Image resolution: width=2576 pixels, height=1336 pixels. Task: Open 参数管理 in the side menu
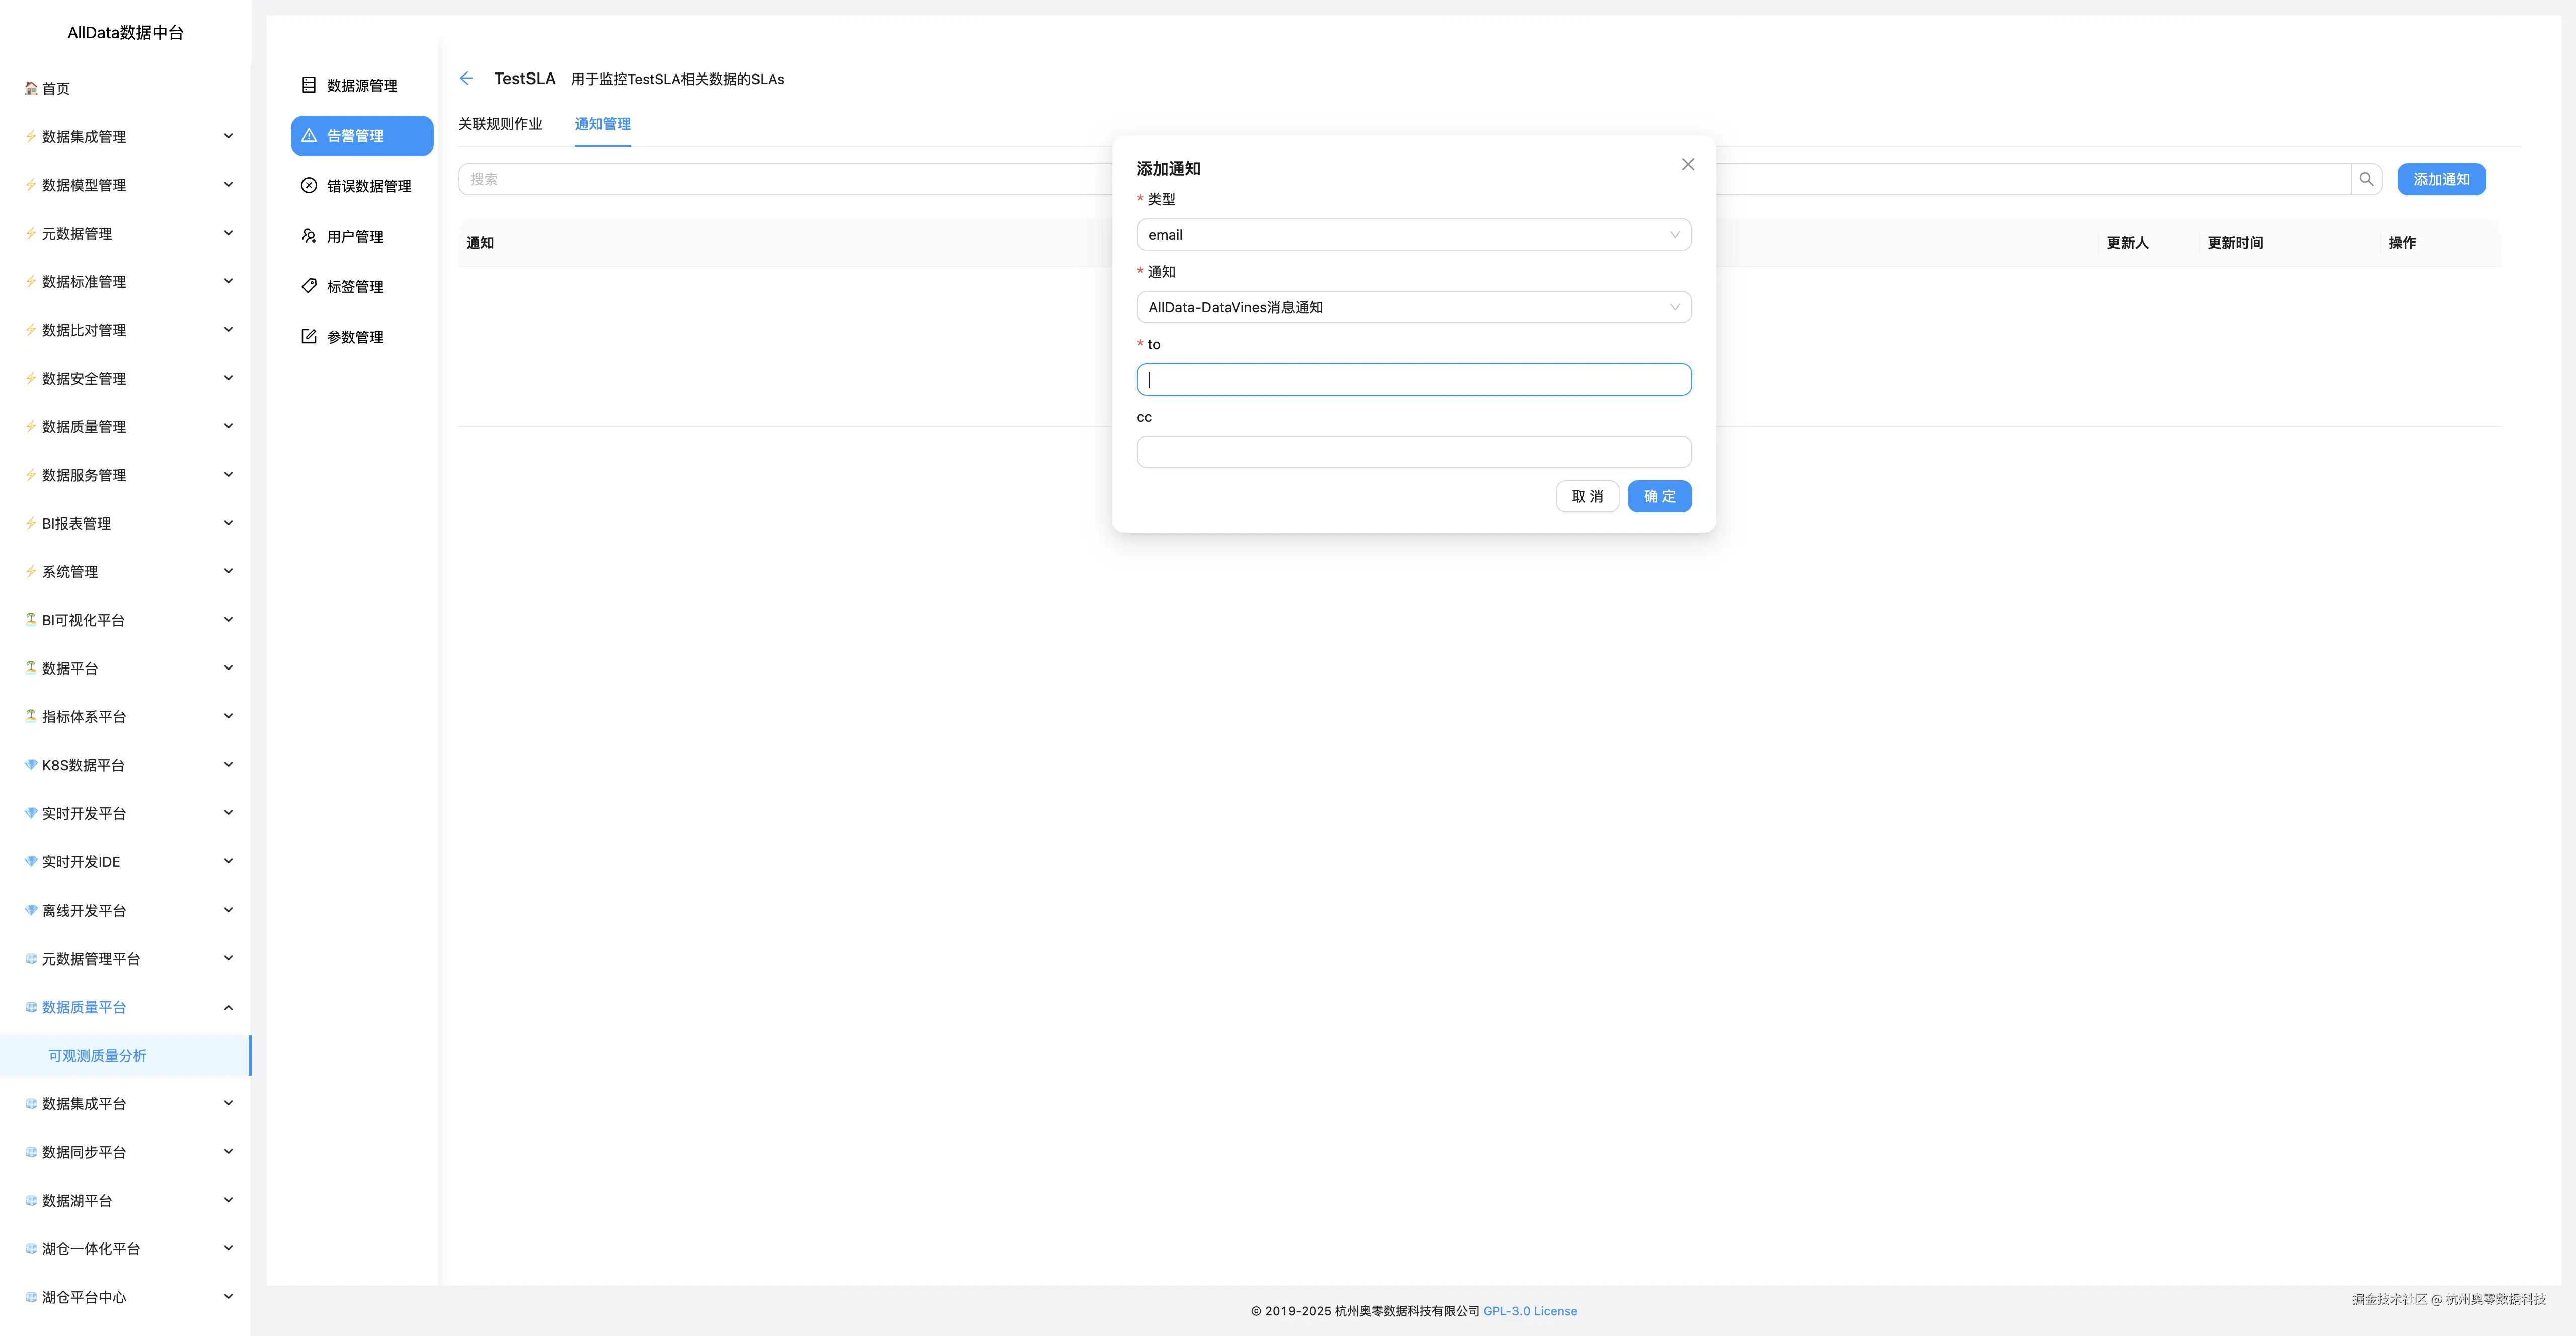[x=354, y=337]
